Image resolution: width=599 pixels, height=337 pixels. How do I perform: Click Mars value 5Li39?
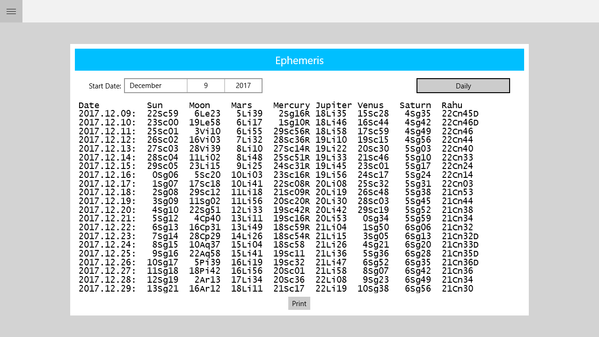click(x=250, y=114)
